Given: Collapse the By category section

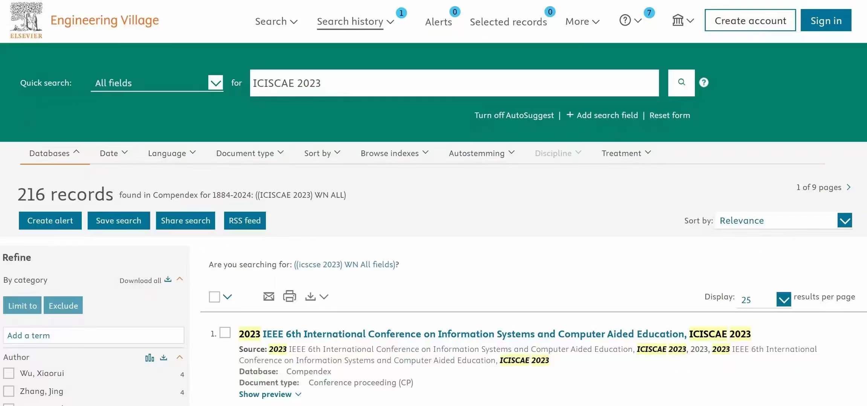Looking at the screenshot, I should pos(180,279).
